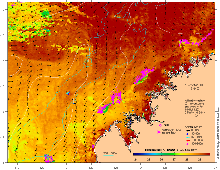Select the cyan 80-150m arrow legend icon
Viewport: 220px width, 170px height.
(188, 137)
